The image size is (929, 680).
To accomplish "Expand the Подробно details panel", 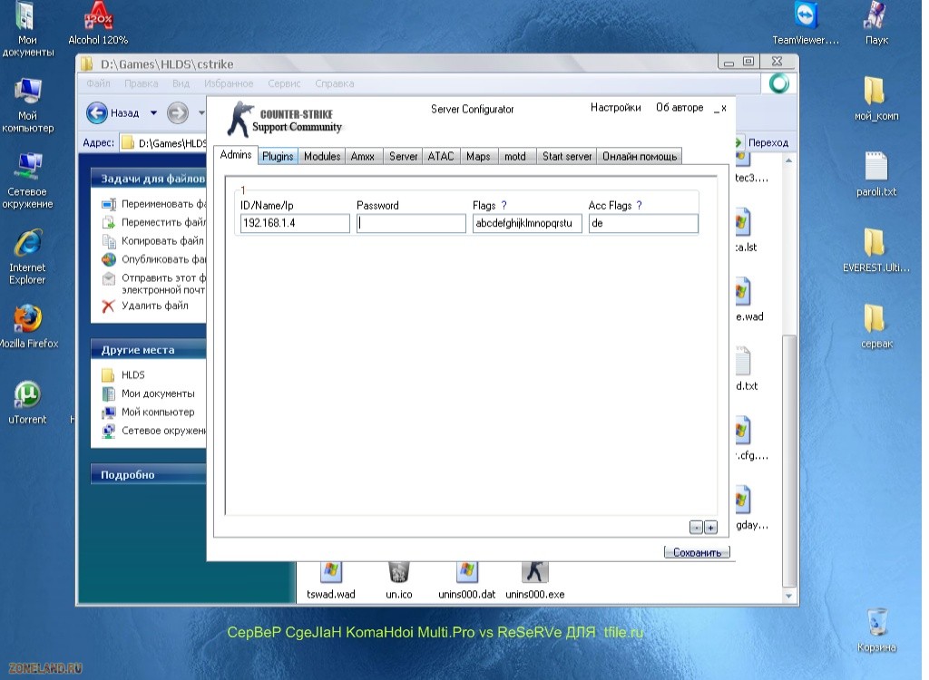I will click(x=149, y=474).
